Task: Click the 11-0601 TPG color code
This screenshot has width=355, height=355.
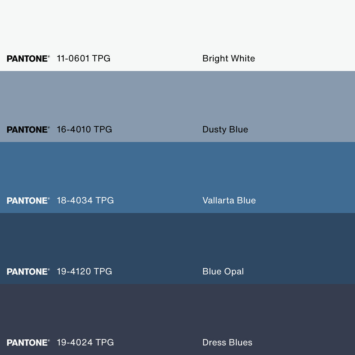Action: pos(83,59)
